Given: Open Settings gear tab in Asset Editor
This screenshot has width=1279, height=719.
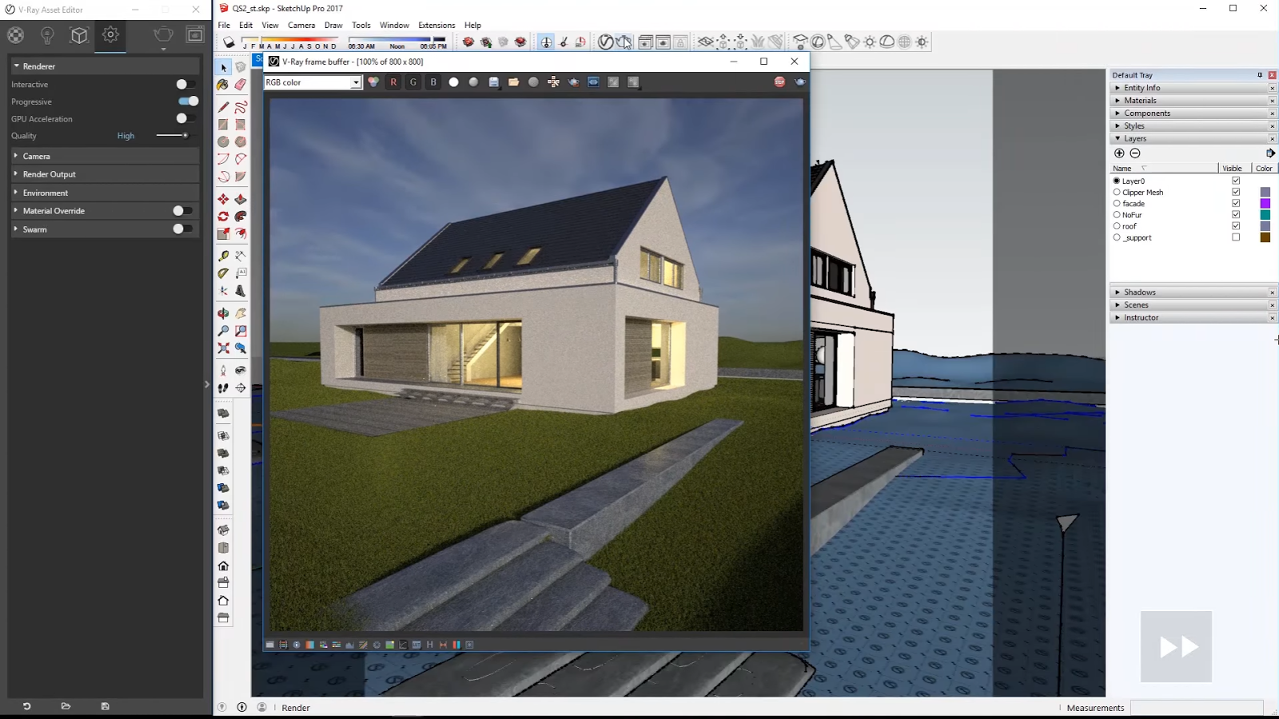Looking at the screenshot, I should tap(110, 35).
